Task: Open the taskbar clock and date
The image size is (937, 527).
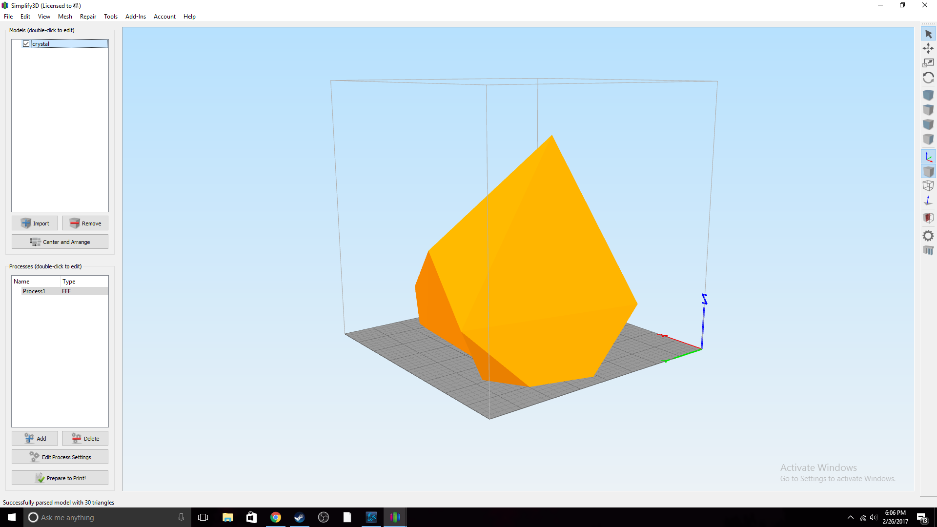Action: pos(896,517)
